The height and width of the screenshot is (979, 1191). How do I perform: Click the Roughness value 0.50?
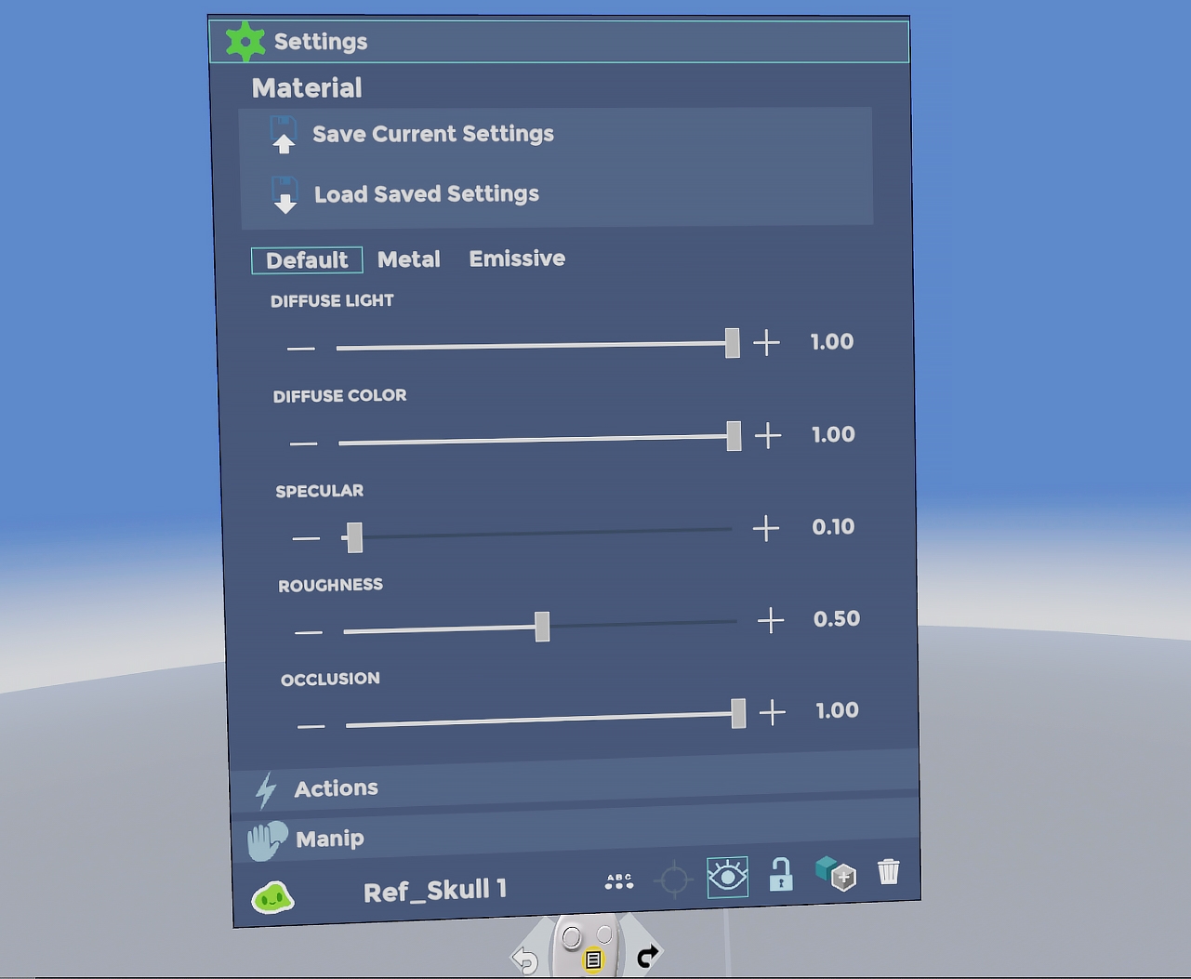[837, 619]
